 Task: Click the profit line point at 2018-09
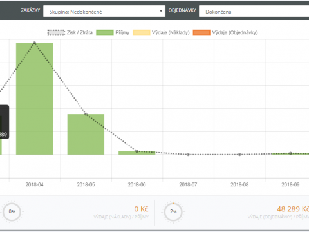pos(290,153)
